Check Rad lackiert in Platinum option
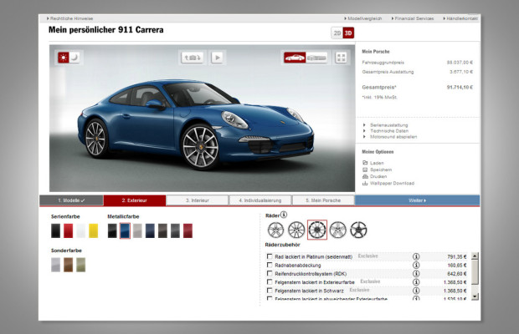This screenshot has width=519, height=334. (270, 256)
